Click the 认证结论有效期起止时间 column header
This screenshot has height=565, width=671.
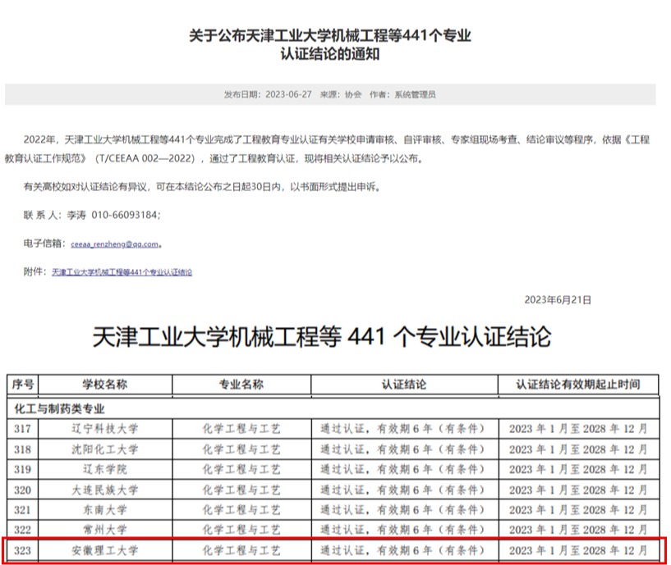pyautogui.click(x=577, y=385)
